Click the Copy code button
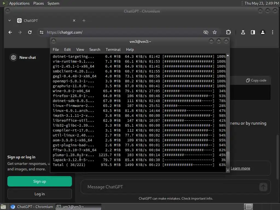Viewport: 280px width, 210px height. pos(256,81)
